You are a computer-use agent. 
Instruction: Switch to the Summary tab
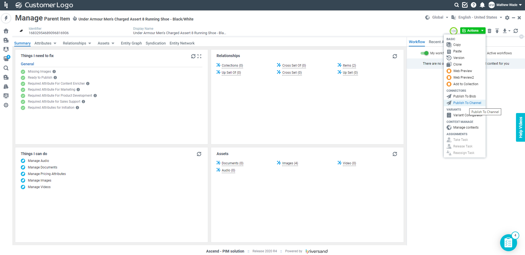(22, 43)
